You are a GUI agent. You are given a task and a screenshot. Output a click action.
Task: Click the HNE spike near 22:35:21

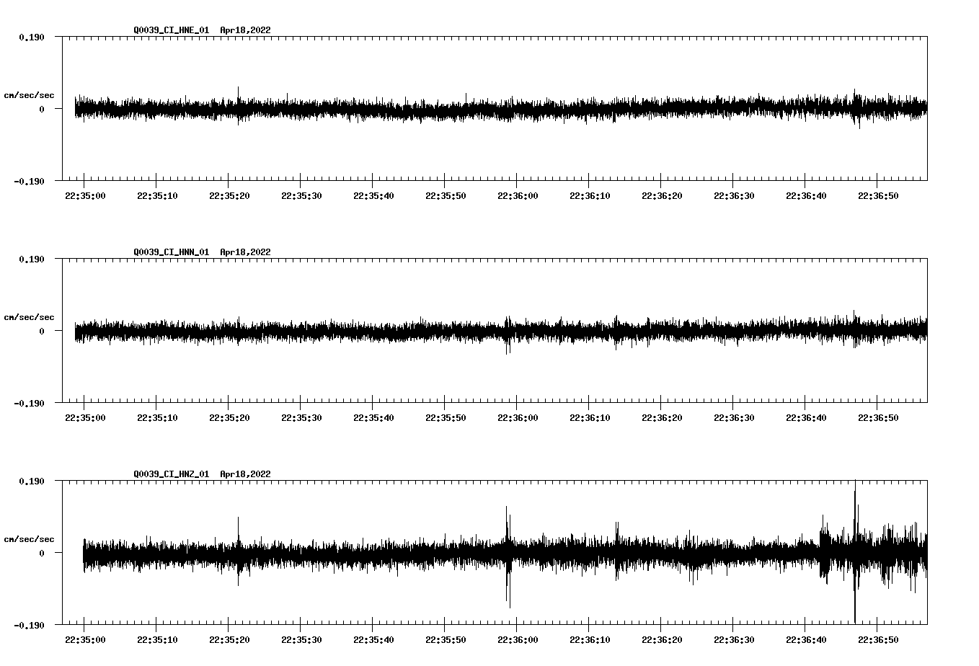[x=238, y=105]
